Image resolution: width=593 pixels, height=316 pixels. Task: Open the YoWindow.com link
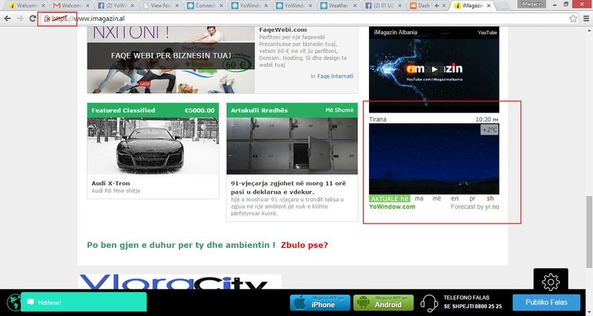pyautogui.click(x=392, y=206)
